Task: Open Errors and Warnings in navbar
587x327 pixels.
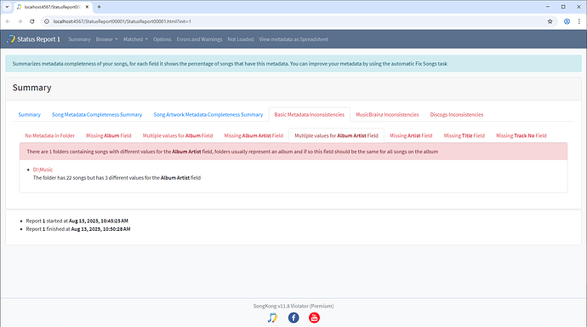Action: (199, 39)
